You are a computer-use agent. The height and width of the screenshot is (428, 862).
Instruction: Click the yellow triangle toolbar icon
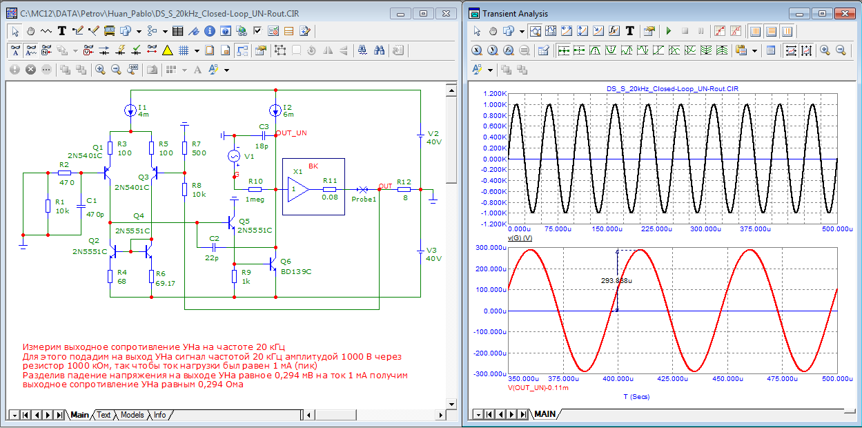(167, 50)
